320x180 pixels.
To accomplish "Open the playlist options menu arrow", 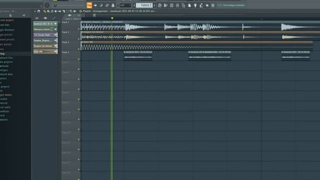I will 35,11.
